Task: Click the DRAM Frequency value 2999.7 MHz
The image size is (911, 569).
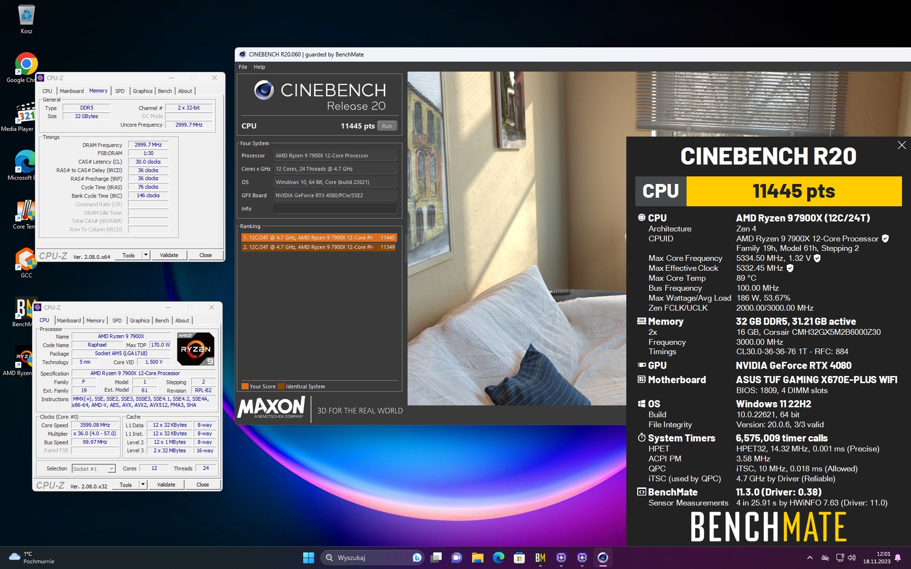Action: pos(148,145)
